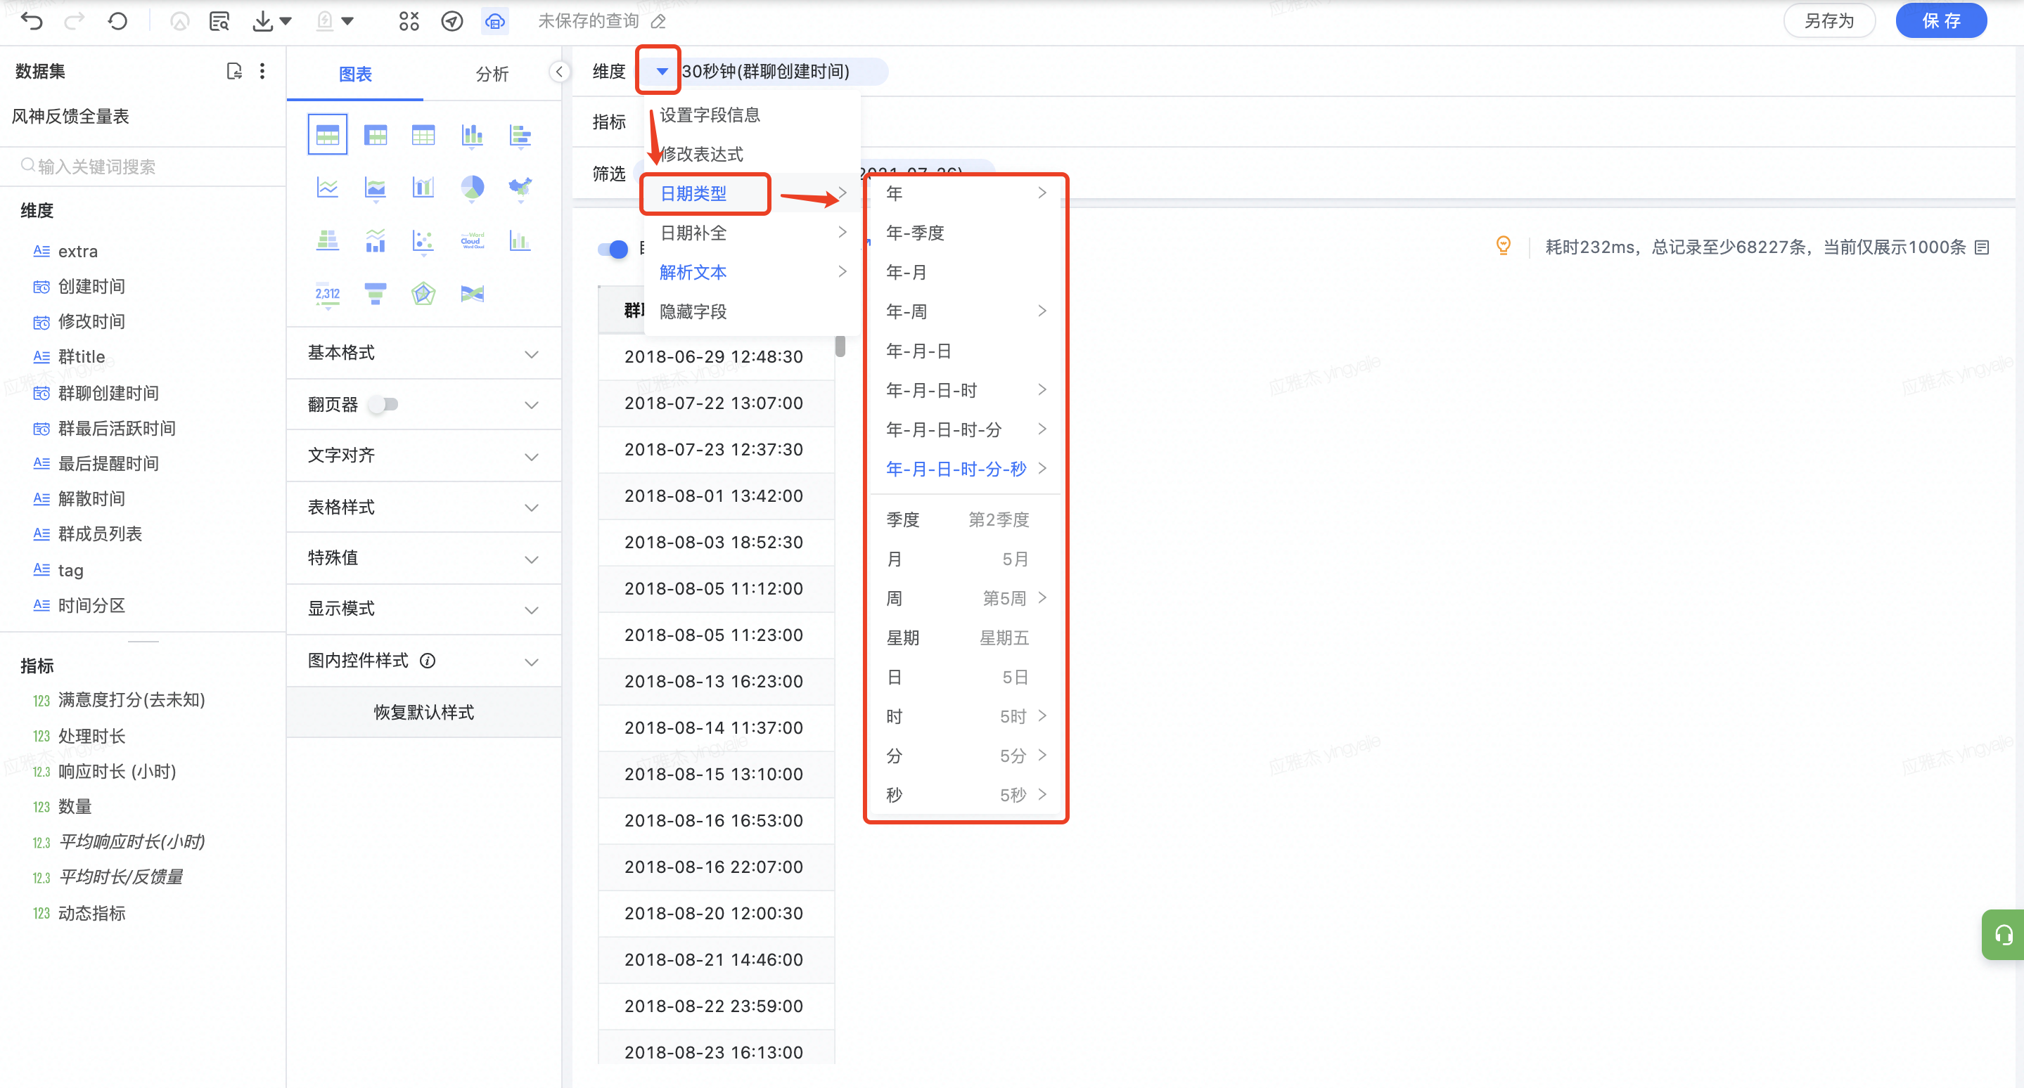Viewport: 2024px width, 1088px height.
Task: Click the green headset support icon
Action: (2004, 934)
